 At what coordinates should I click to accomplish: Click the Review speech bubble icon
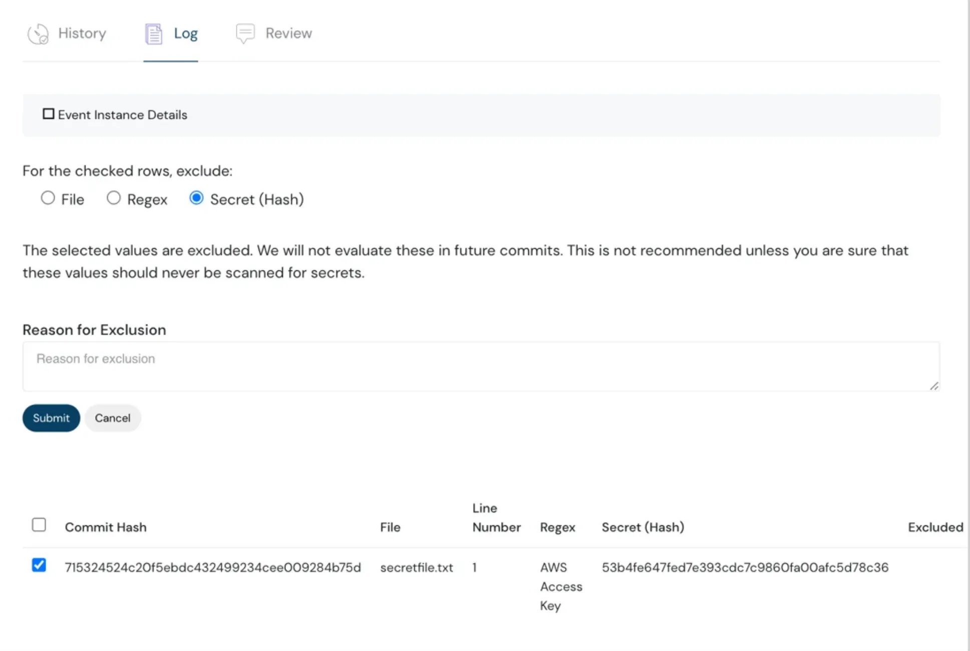pyautogui.click(x=245, y=33)
